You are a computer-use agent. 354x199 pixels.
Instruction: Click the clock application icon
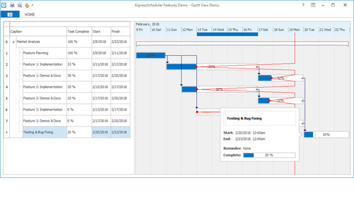(4, 5)
